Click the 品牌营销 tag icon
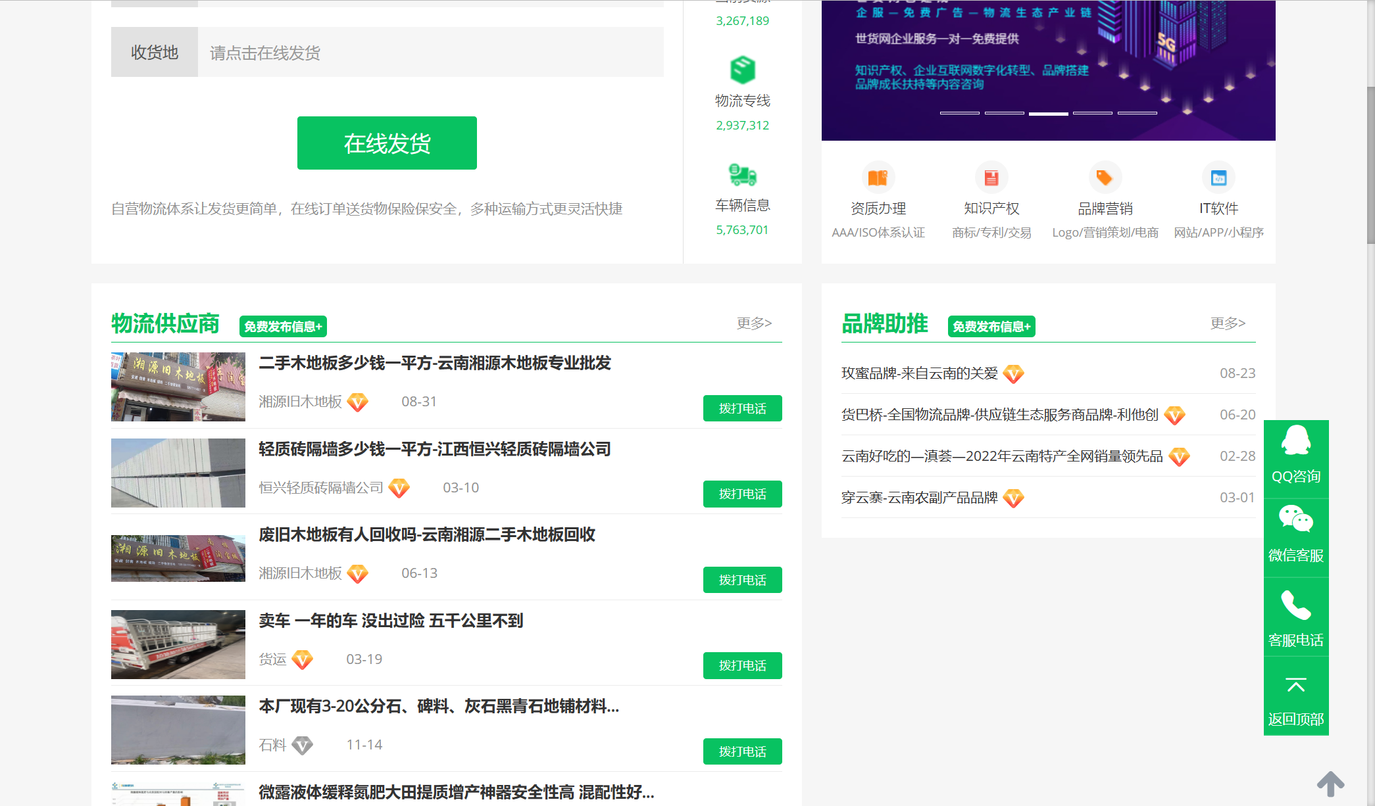Viewport: 1375px width, 806px height. point(1105,177)
